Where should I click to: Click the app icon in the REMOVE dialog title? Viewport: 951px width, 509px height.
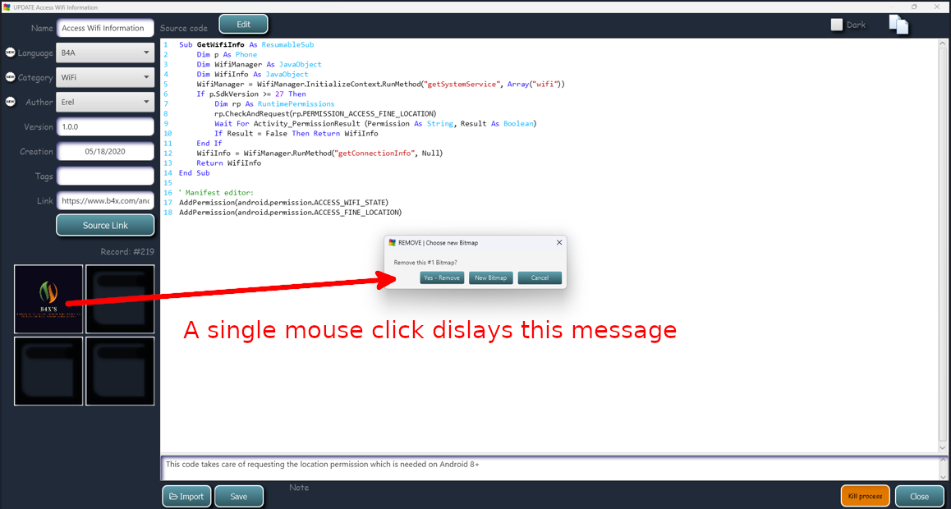[x=393, y=242]
